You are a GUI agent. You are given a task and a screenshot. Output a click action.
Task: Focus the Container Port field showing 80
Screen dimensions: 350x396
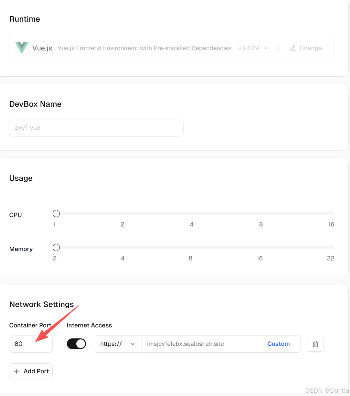coord(31,344)
